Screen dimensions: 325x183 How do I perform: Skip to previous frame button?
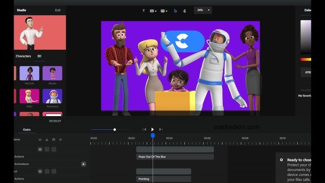point(144,129)
